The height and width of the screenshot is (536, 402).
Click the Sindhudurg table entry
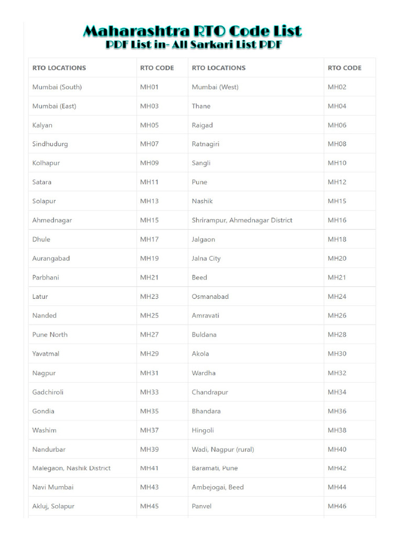(50, 144)
